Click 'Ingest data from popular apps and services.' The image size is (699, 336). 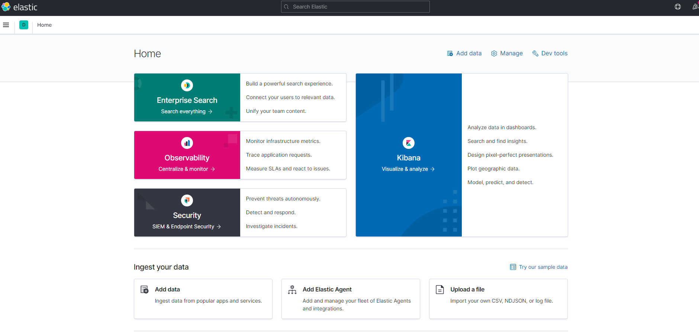tap(208, 301)
